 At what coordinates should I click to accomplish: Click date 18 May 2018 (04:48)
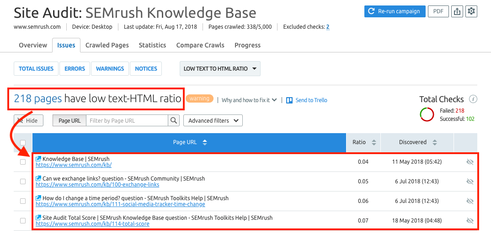[x=417, y=221]
